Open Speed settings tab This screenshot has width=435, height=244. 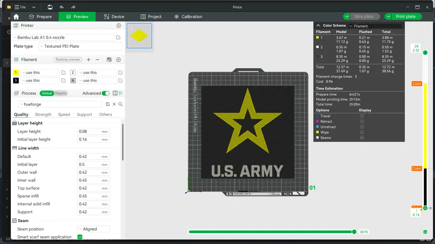point(64,114)
